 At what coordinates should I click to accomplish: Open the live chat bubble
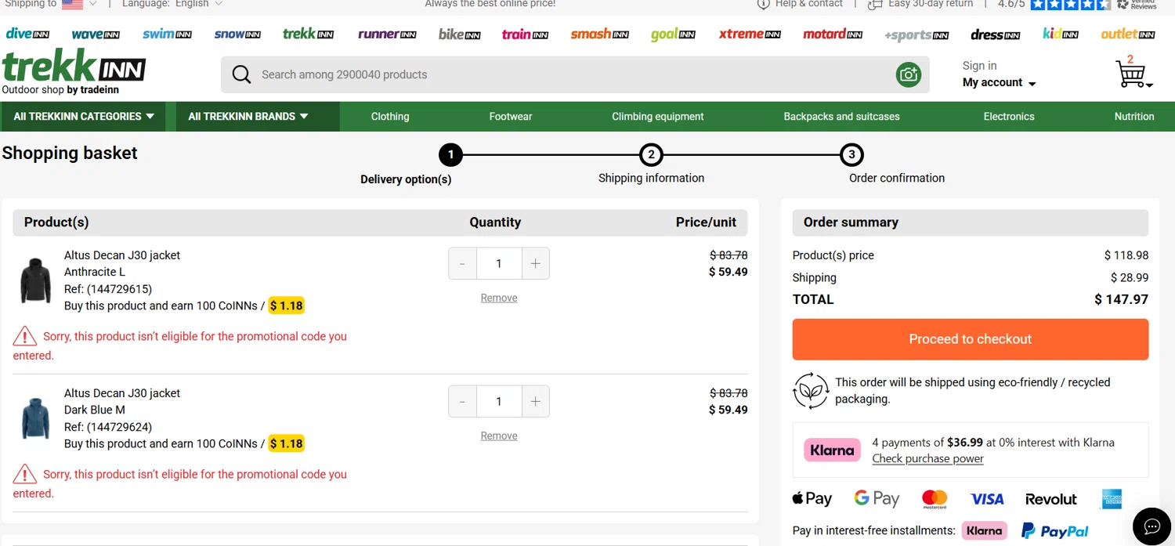click(x=1152, y=526)
